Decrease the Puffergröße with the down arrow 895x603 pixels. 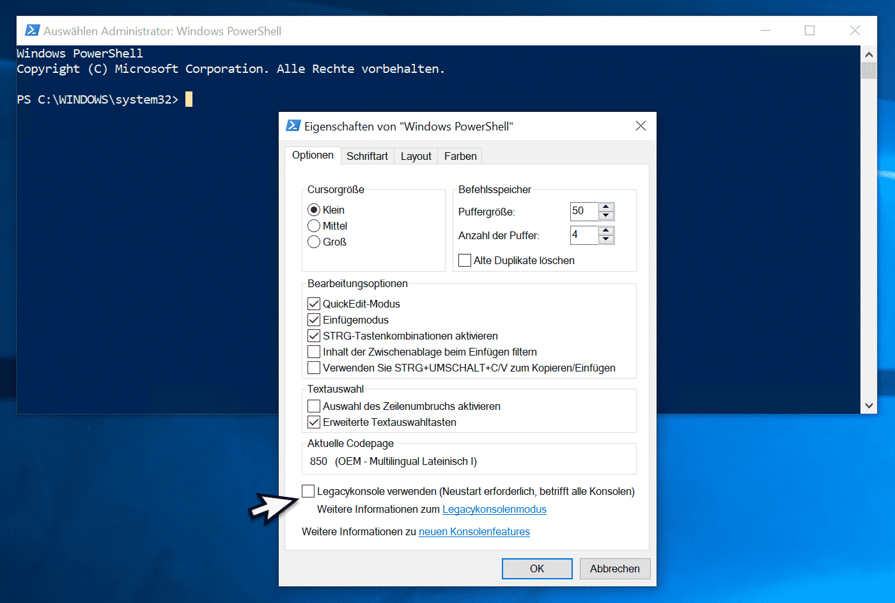606,215
